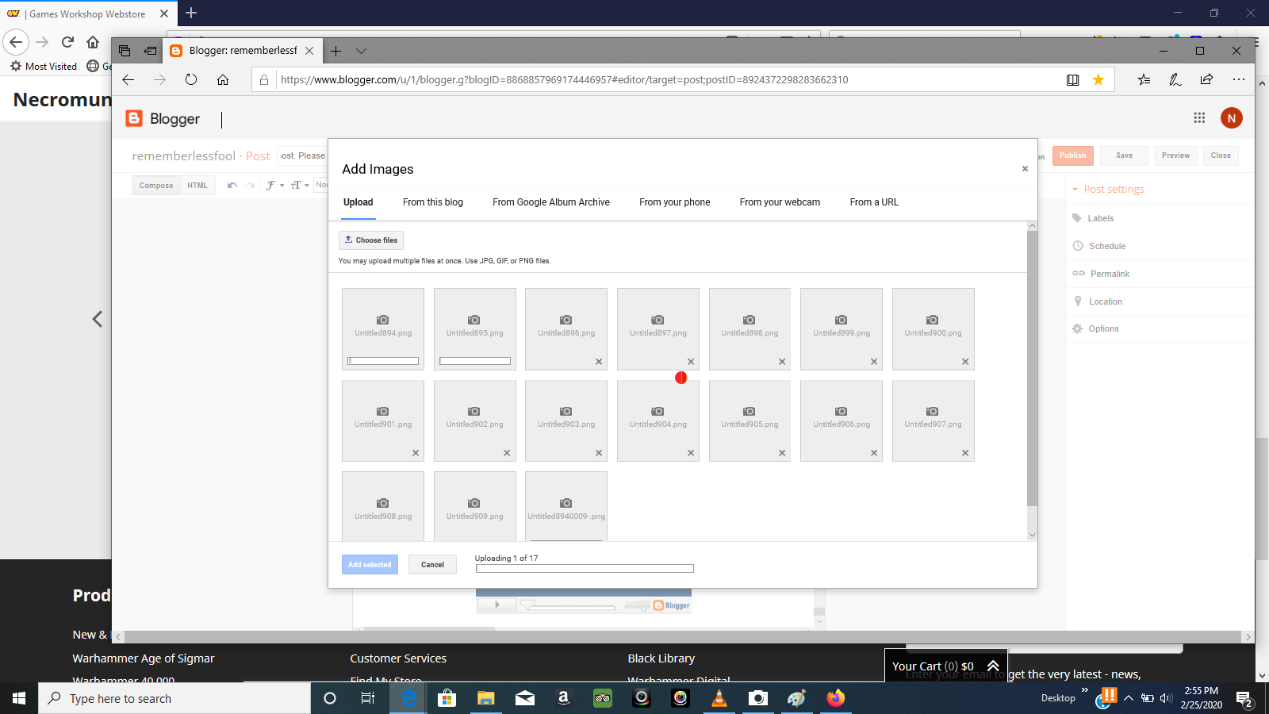Remove Untitled903.png from upload list

(x=599, y=453)
